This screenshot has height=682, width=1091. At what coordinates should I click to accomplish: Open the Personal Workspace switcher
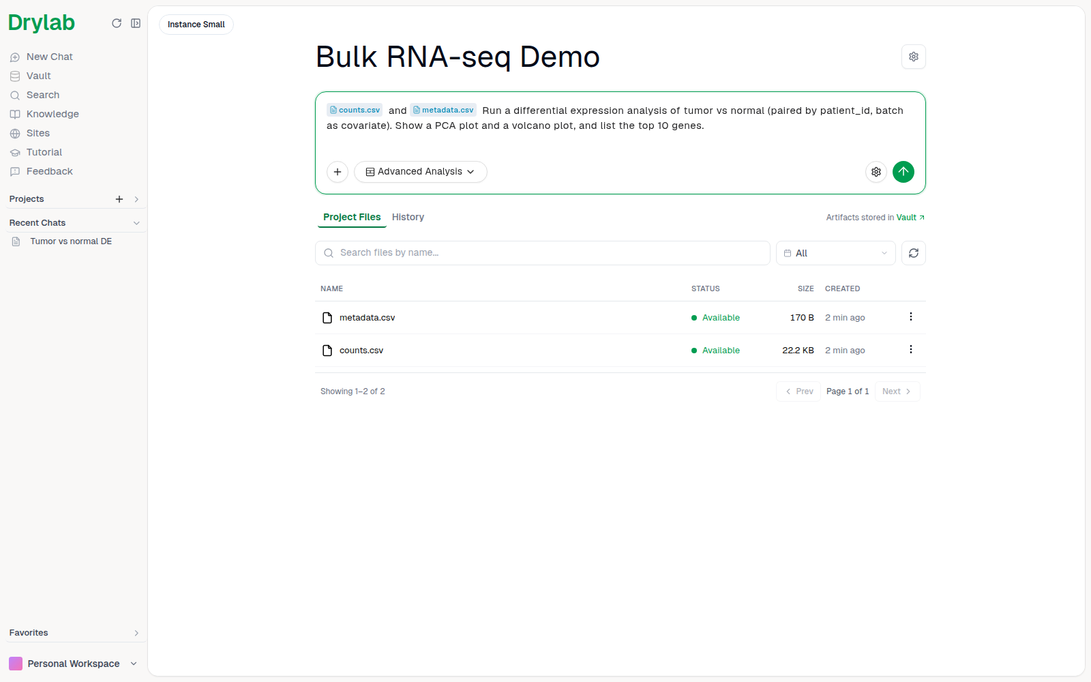coord(73,664)
